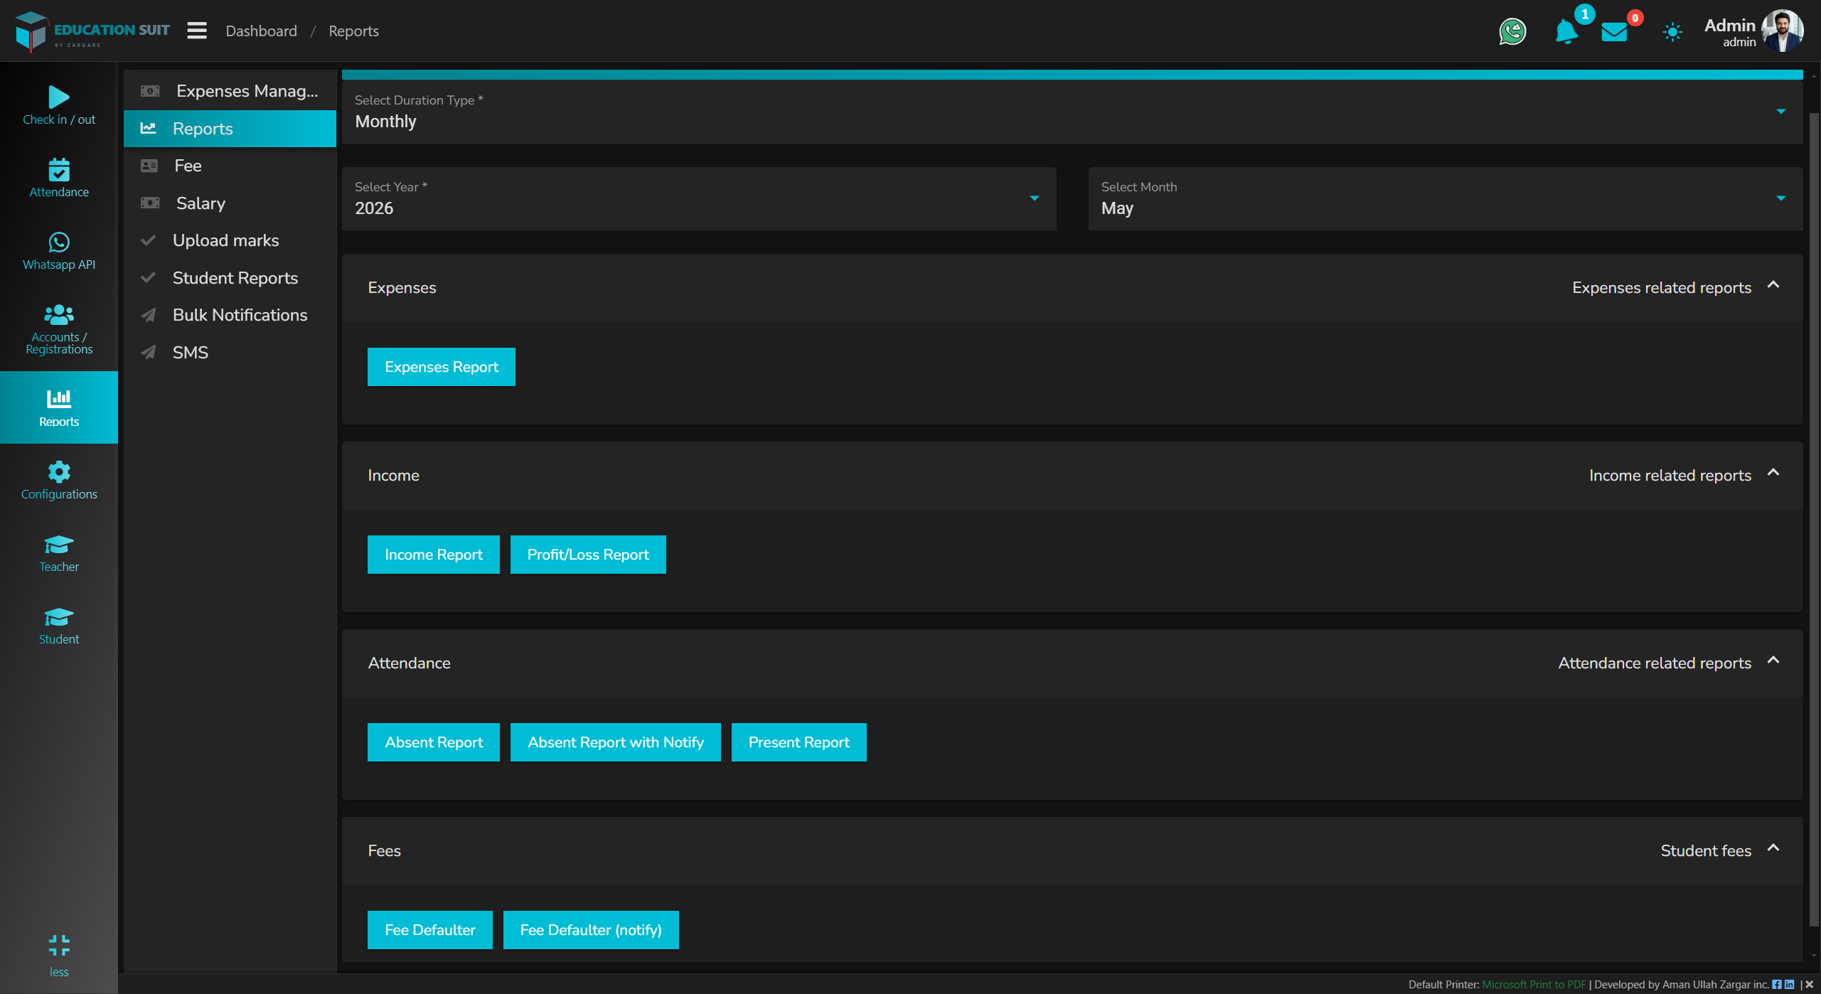Run Absent Report with Notify
Image resolution: width=1821 pixels, height=994 pixels.
coord(616,742)
